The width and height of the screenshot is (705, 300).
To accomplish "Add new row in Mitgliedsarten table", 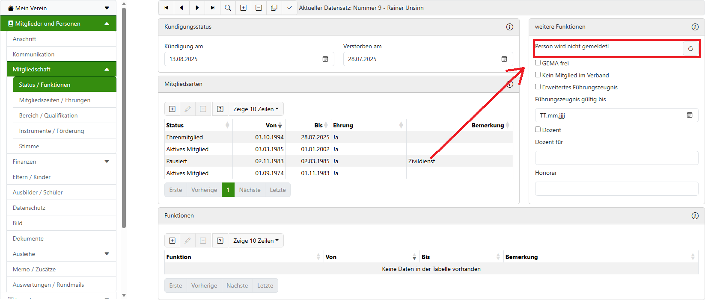I will pyautogui.click(x=172, y=109).
